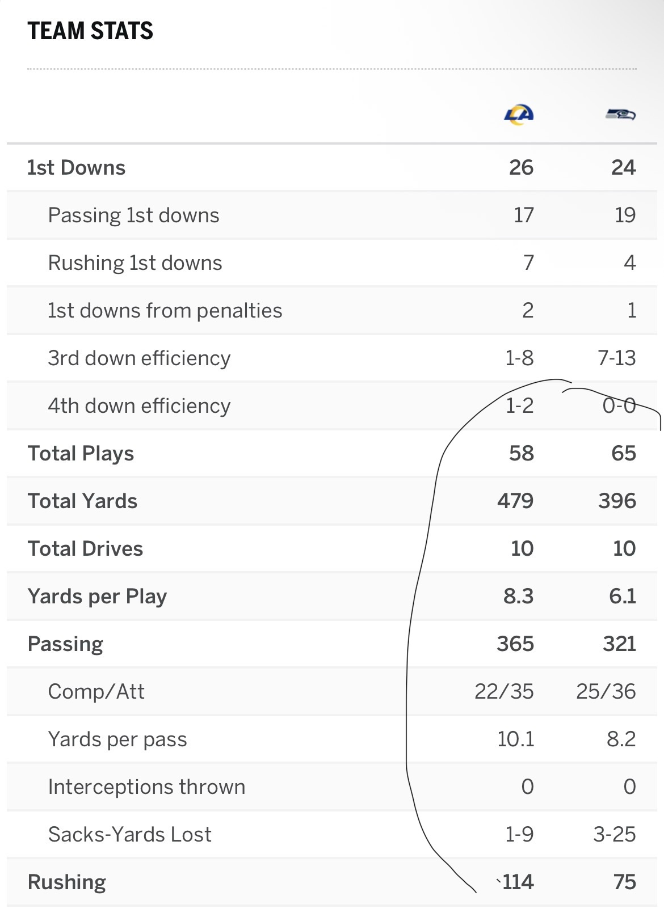664x913 pixels.
Task: Click the Passing 1st downs label
Action: pos(133,215)
